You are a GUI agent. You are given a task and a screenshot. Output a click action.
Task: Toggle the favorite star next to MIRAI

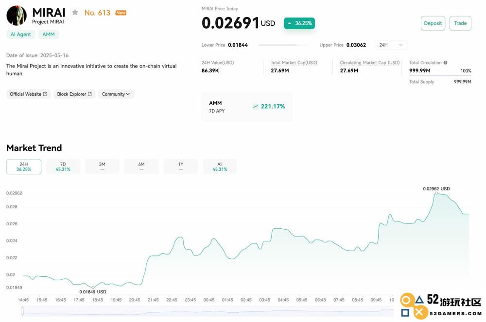pos(75,13)
